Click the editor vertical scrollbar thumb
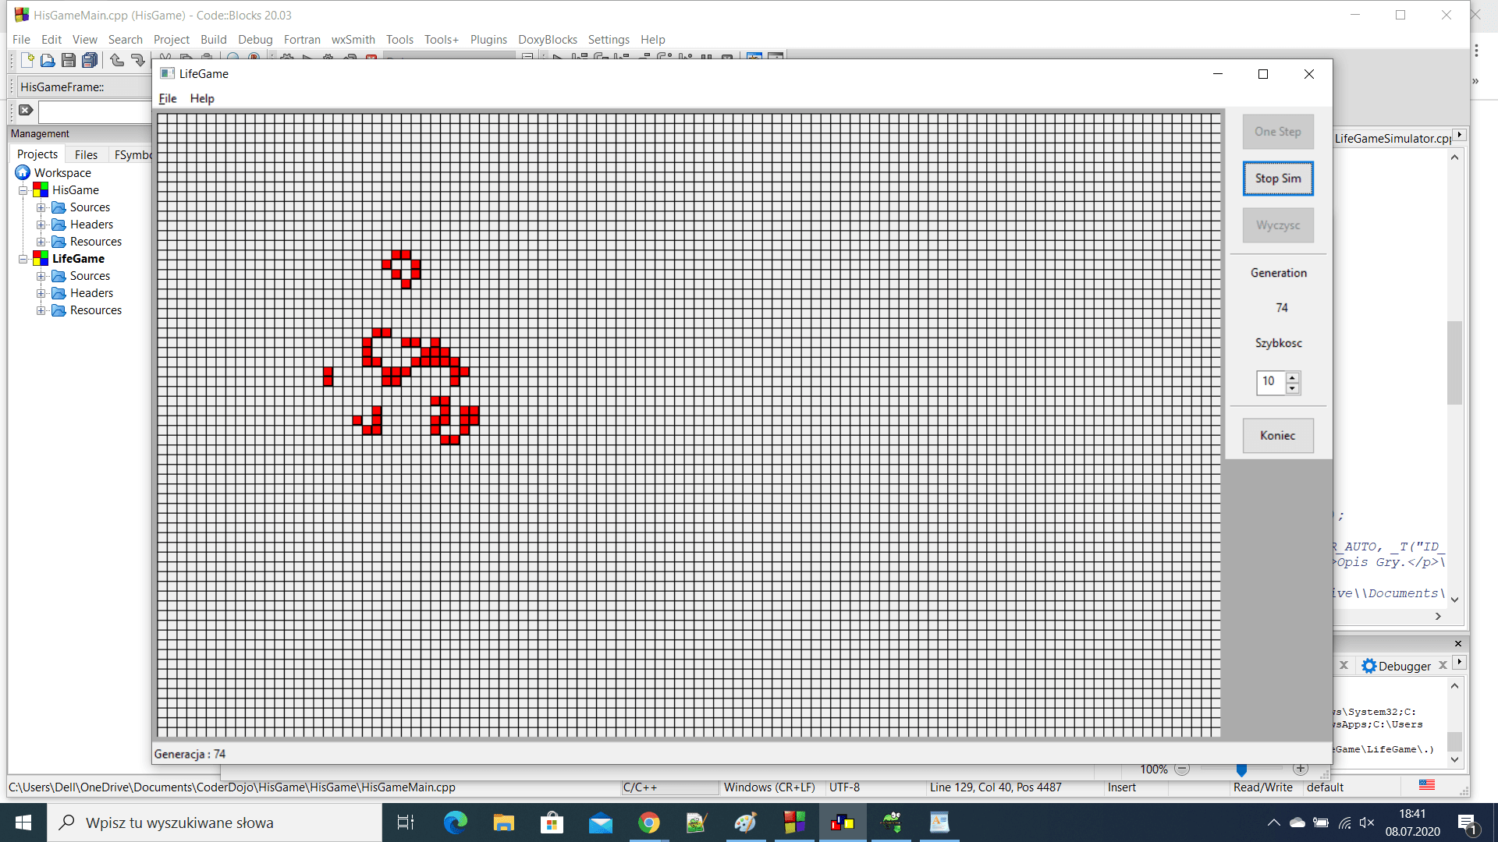The image size is (1498, 842). click(x=1454, y=363)
